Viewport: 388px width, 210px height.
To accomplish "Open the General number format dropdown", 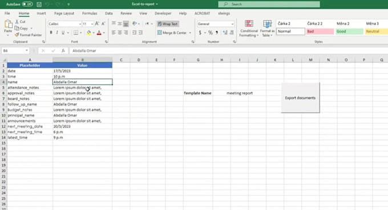I will point(232,24).
